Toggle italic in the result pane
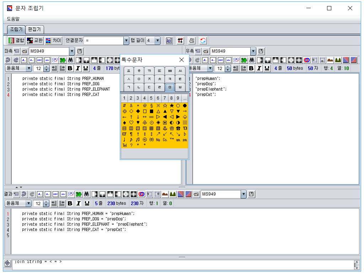Image resolution: width=364 pixels, height=273 pixels. (78, 203)
